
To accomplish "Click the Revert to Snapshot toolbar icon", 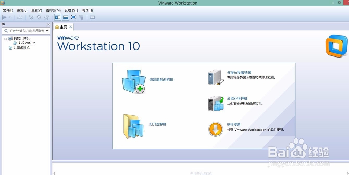I will coord(39,17).
